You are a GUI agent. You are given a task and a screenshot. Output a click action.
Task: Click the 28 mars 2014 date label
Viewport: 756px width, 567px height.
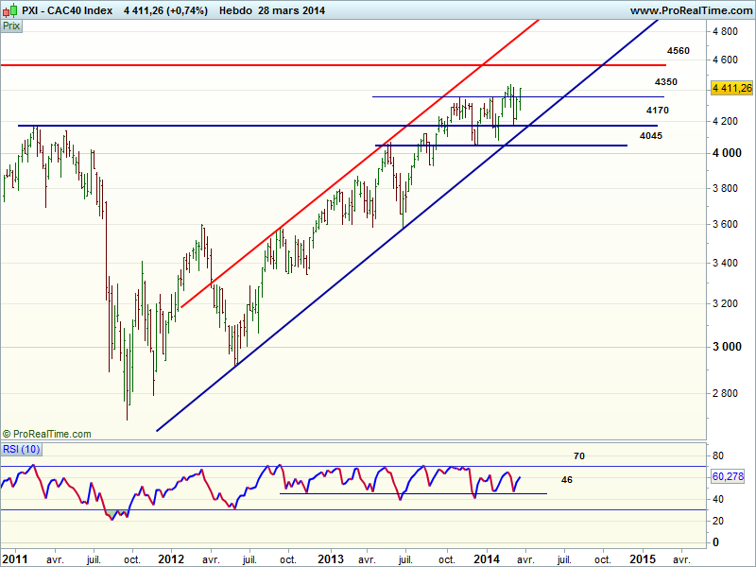point(299,9)
